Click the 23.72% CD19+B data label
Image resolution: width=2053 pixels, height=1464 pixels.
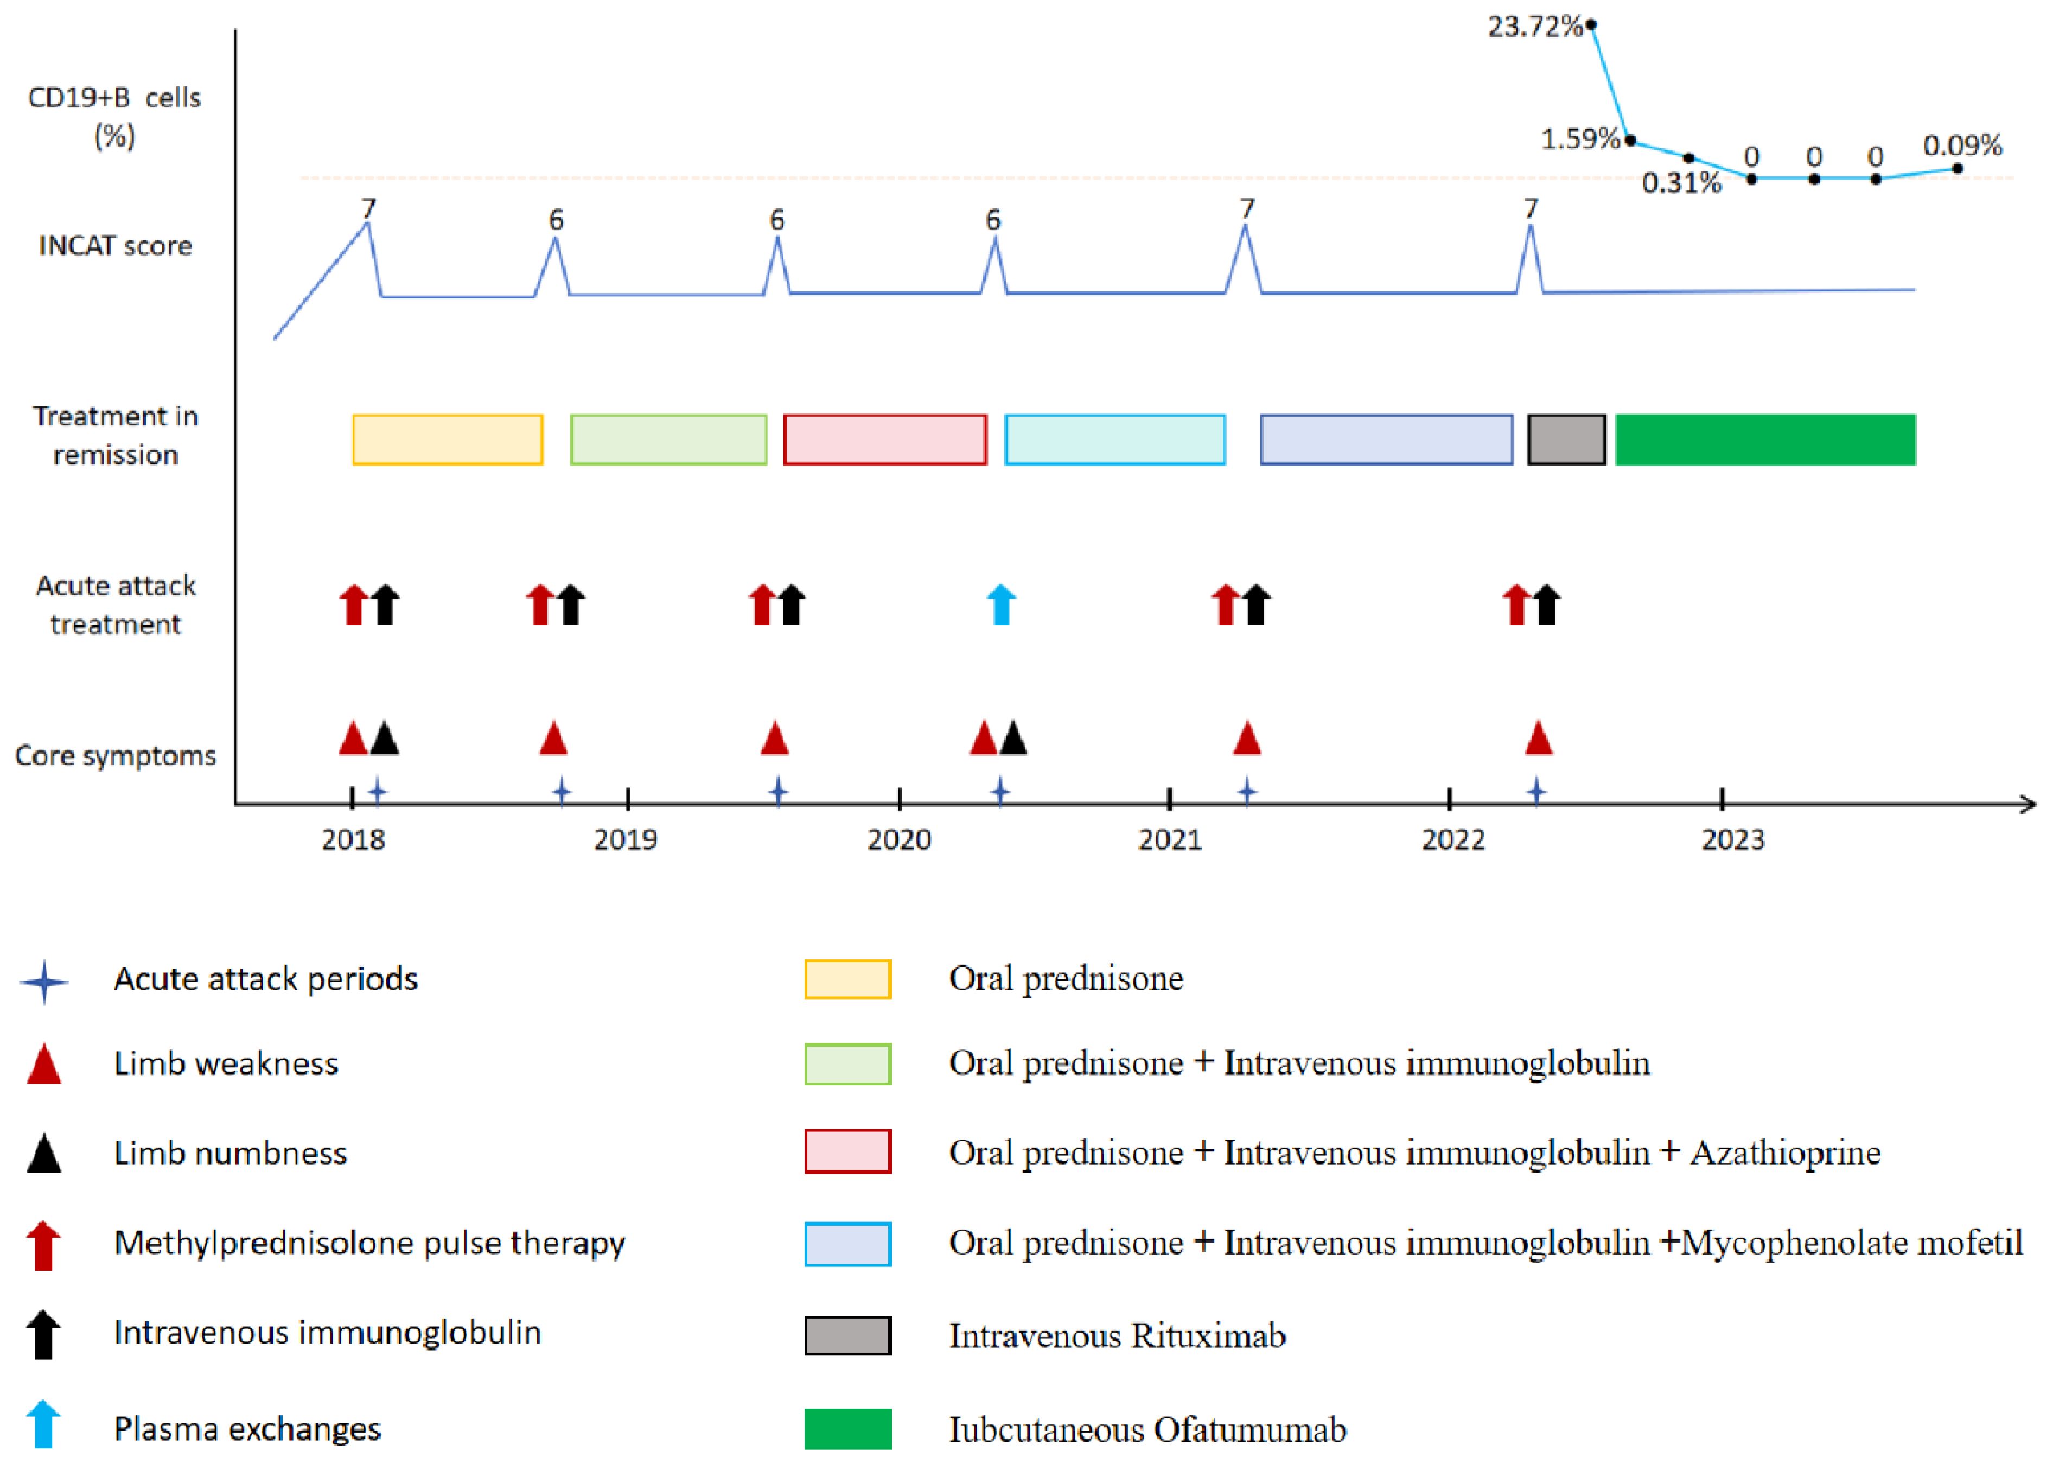(1535, 27)
